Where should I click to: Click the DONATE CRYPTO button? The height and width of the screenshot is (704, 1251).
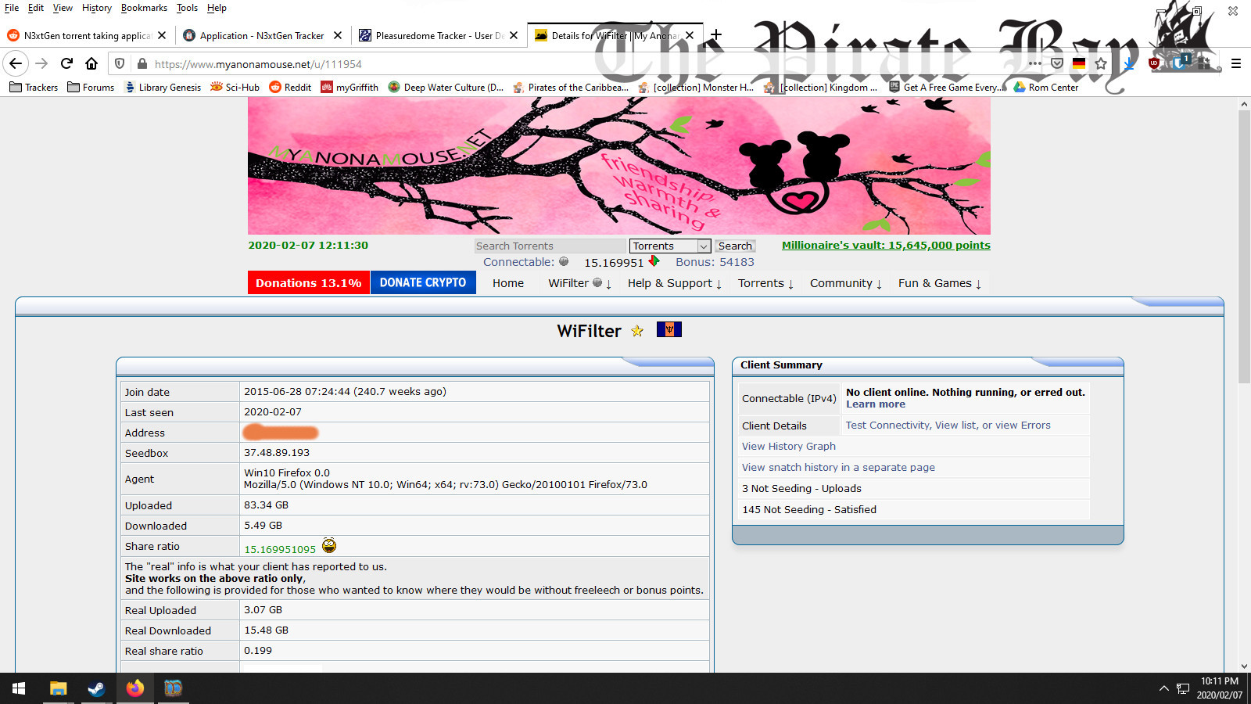coord(423,282)
